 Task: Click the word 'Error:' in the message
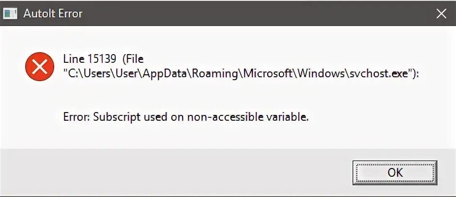[x=76, y=117]
